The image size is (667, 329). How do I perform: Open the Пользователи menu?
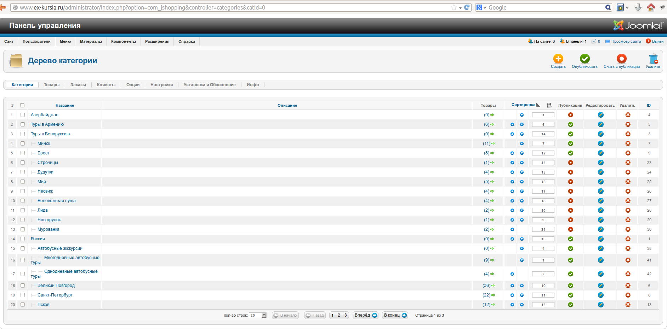(x=36, y=41)
